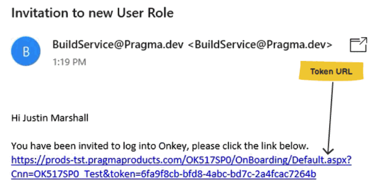This screenshot has width=377, height=187.
Task: Click the invited to log into Onkey sentence
Action: pyautogui.click(x=160, y=146)
